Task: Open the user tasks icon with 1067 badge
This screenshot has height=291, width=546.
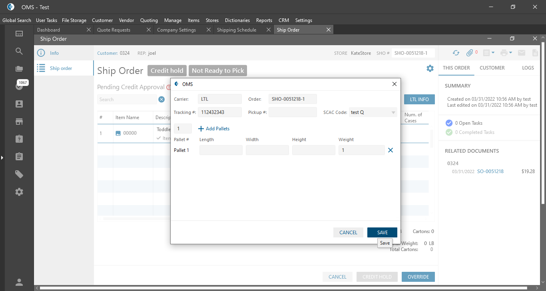Action: click(19, 86)
